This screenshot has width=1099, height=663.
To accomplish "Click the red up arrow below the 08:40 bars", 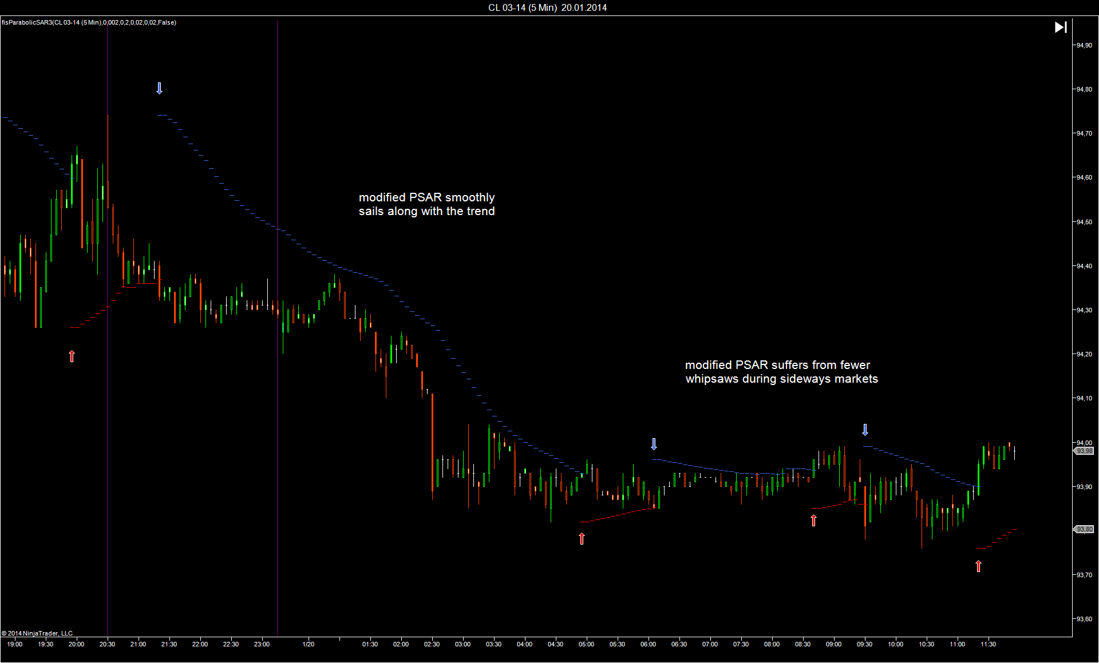I will click(x=813, y=520).
